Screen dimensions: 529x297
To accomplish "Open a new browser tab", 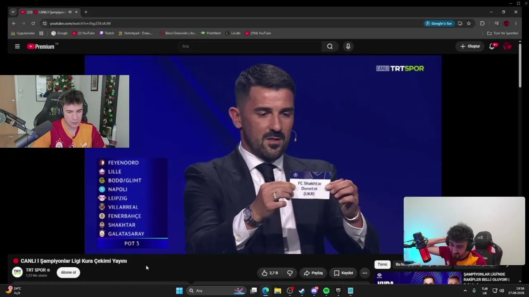I will pos(86,12).
